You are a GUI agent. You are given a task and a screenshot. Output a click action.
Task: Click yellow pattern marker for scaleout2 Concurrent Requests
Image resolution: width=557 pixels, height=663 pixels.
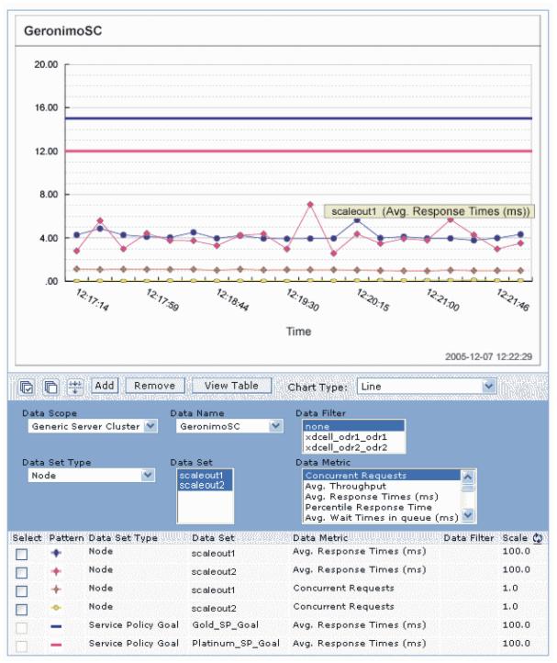pos(56,608)
